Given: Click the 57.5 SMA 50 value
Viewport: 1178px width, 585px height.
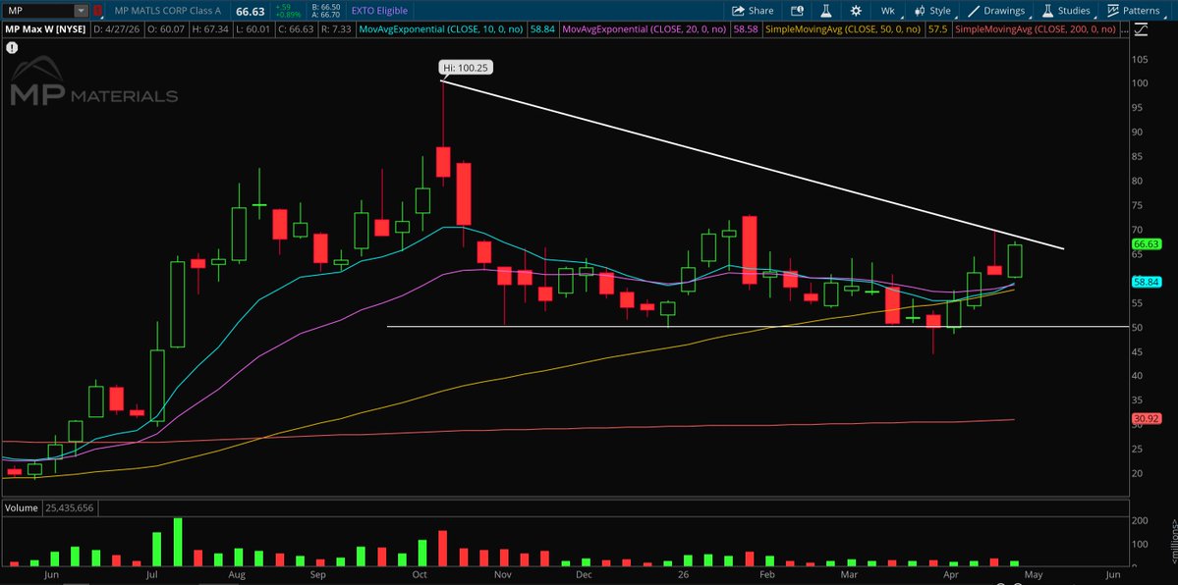Looking at the screenshot, I should pos(937,29).
